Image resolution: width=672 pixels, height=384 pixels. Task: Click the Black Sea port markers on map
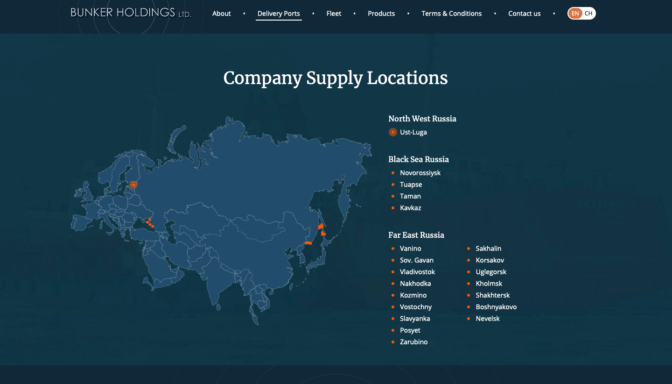[x=149, y=223]
